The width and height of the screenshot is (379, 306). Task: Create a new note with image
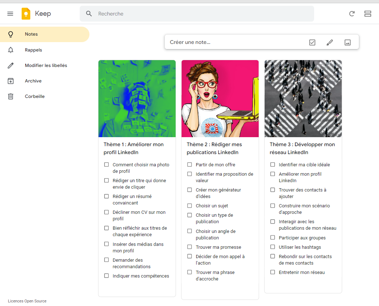pyautogui.click(x=347, y=42)
